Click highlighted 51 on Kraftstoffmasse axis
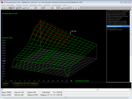 point(71,81)
